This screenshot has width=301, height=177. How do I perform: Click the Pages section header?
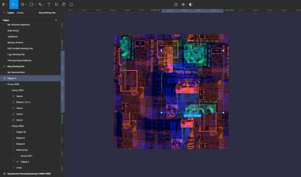6,20
